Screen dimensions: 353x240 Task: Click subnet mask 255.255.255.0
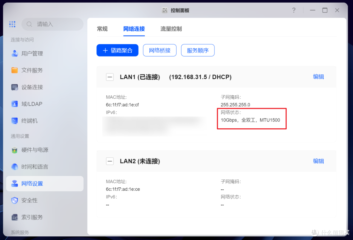[235, 105]
